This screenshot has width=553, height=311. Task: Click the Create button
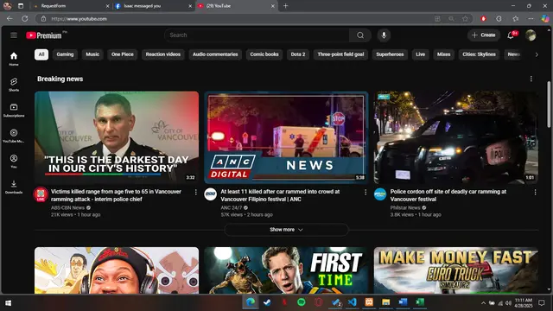point(484,35)
